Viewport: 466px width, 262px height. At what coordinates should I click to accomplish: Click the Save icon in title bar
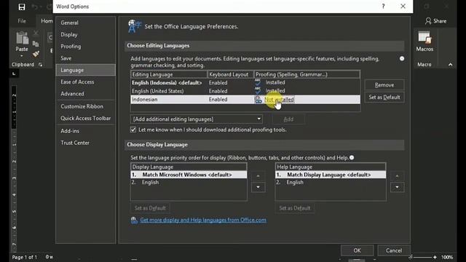(22, 7)
